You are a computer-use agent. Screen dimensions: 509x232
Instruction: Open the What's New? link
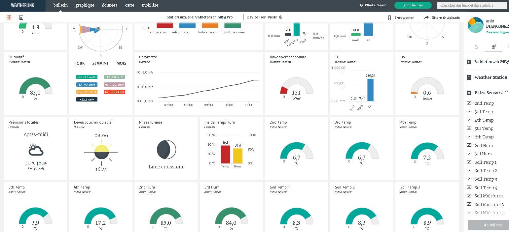375,5
